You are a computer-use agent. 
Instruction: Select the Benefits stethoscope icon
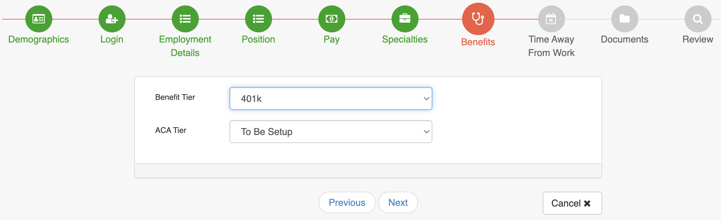(478, 19)
